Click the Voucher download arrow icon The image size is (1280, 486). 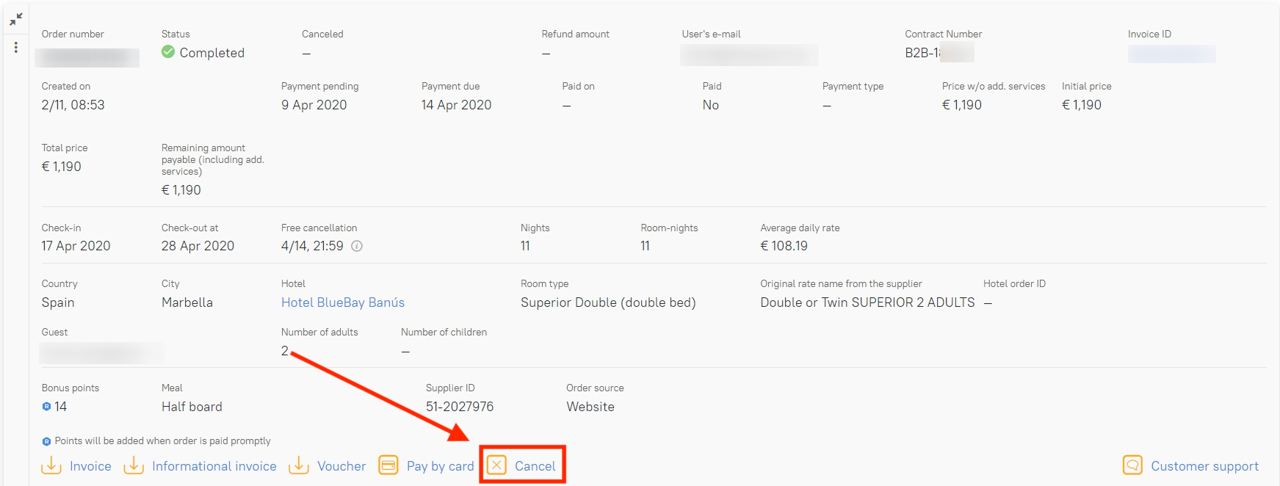(299, 465)
